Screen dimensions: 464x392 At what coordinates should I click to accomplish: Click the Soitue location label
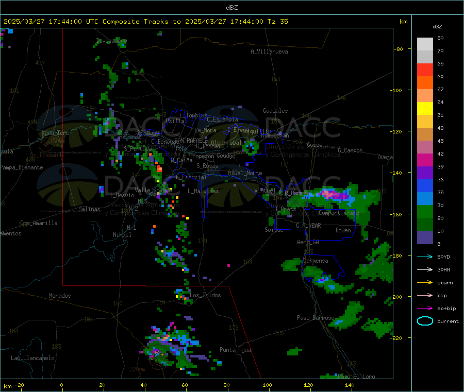pyautogui.click(x=274, y=230)
